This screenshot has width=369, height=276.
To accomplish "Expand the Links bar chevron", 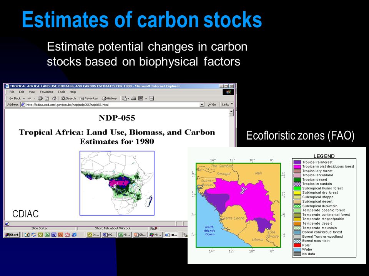I will (x=232, y=104).
